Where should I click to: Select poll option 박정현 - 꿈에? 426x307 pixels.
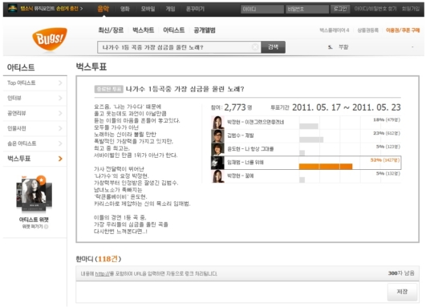click(x=241, y=176)
